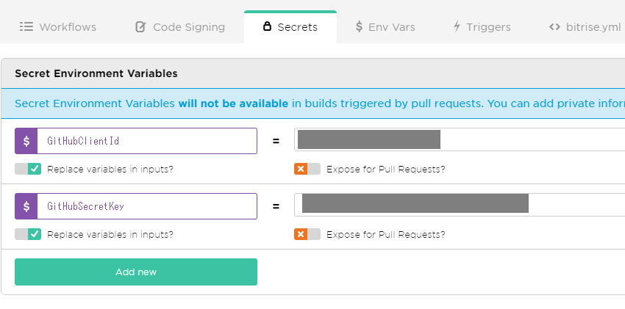Enable Expose for Pull Requests for GitHubSecretKey

click(x=307, y=234)
